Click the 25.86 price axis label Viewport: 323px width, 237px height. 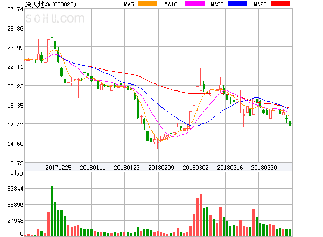(15, 29)
